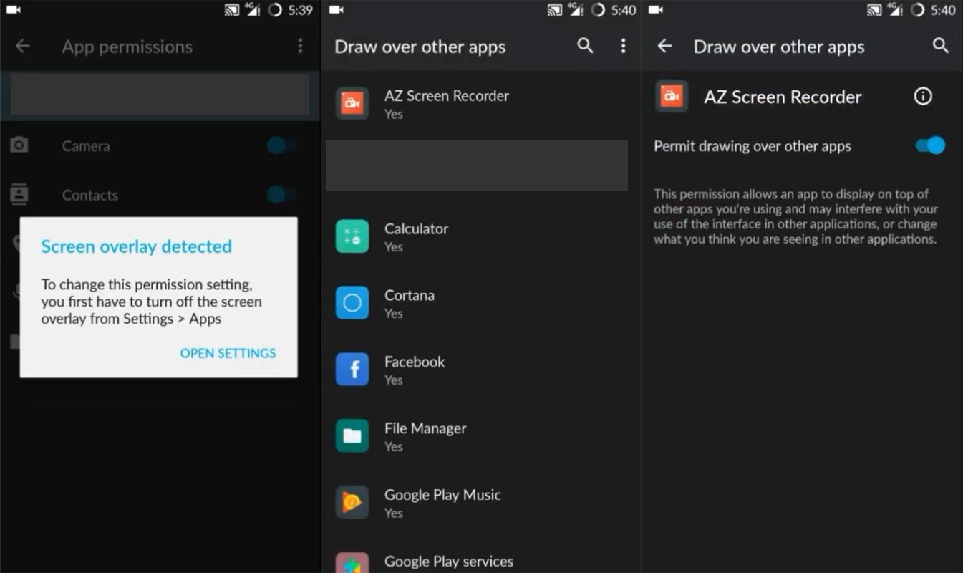963x573 pixels.
Task: Open File Manager overlay settings
Action: point(480,437)
